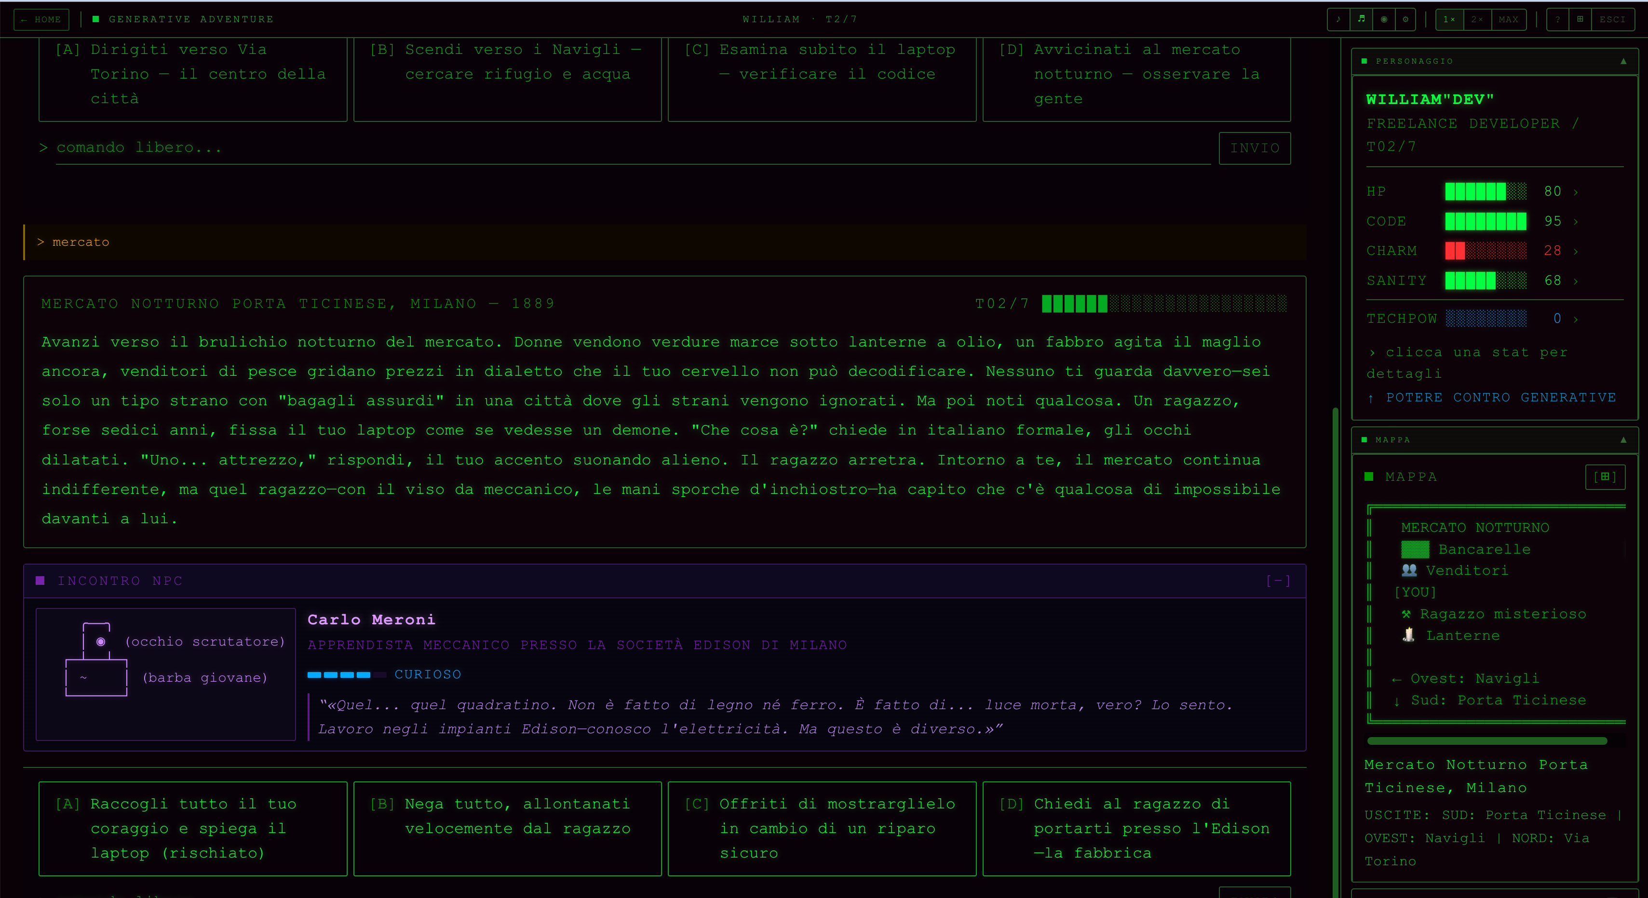Click the ESCI exit button
1648x898 pixels.
(x=1612, y=19)
